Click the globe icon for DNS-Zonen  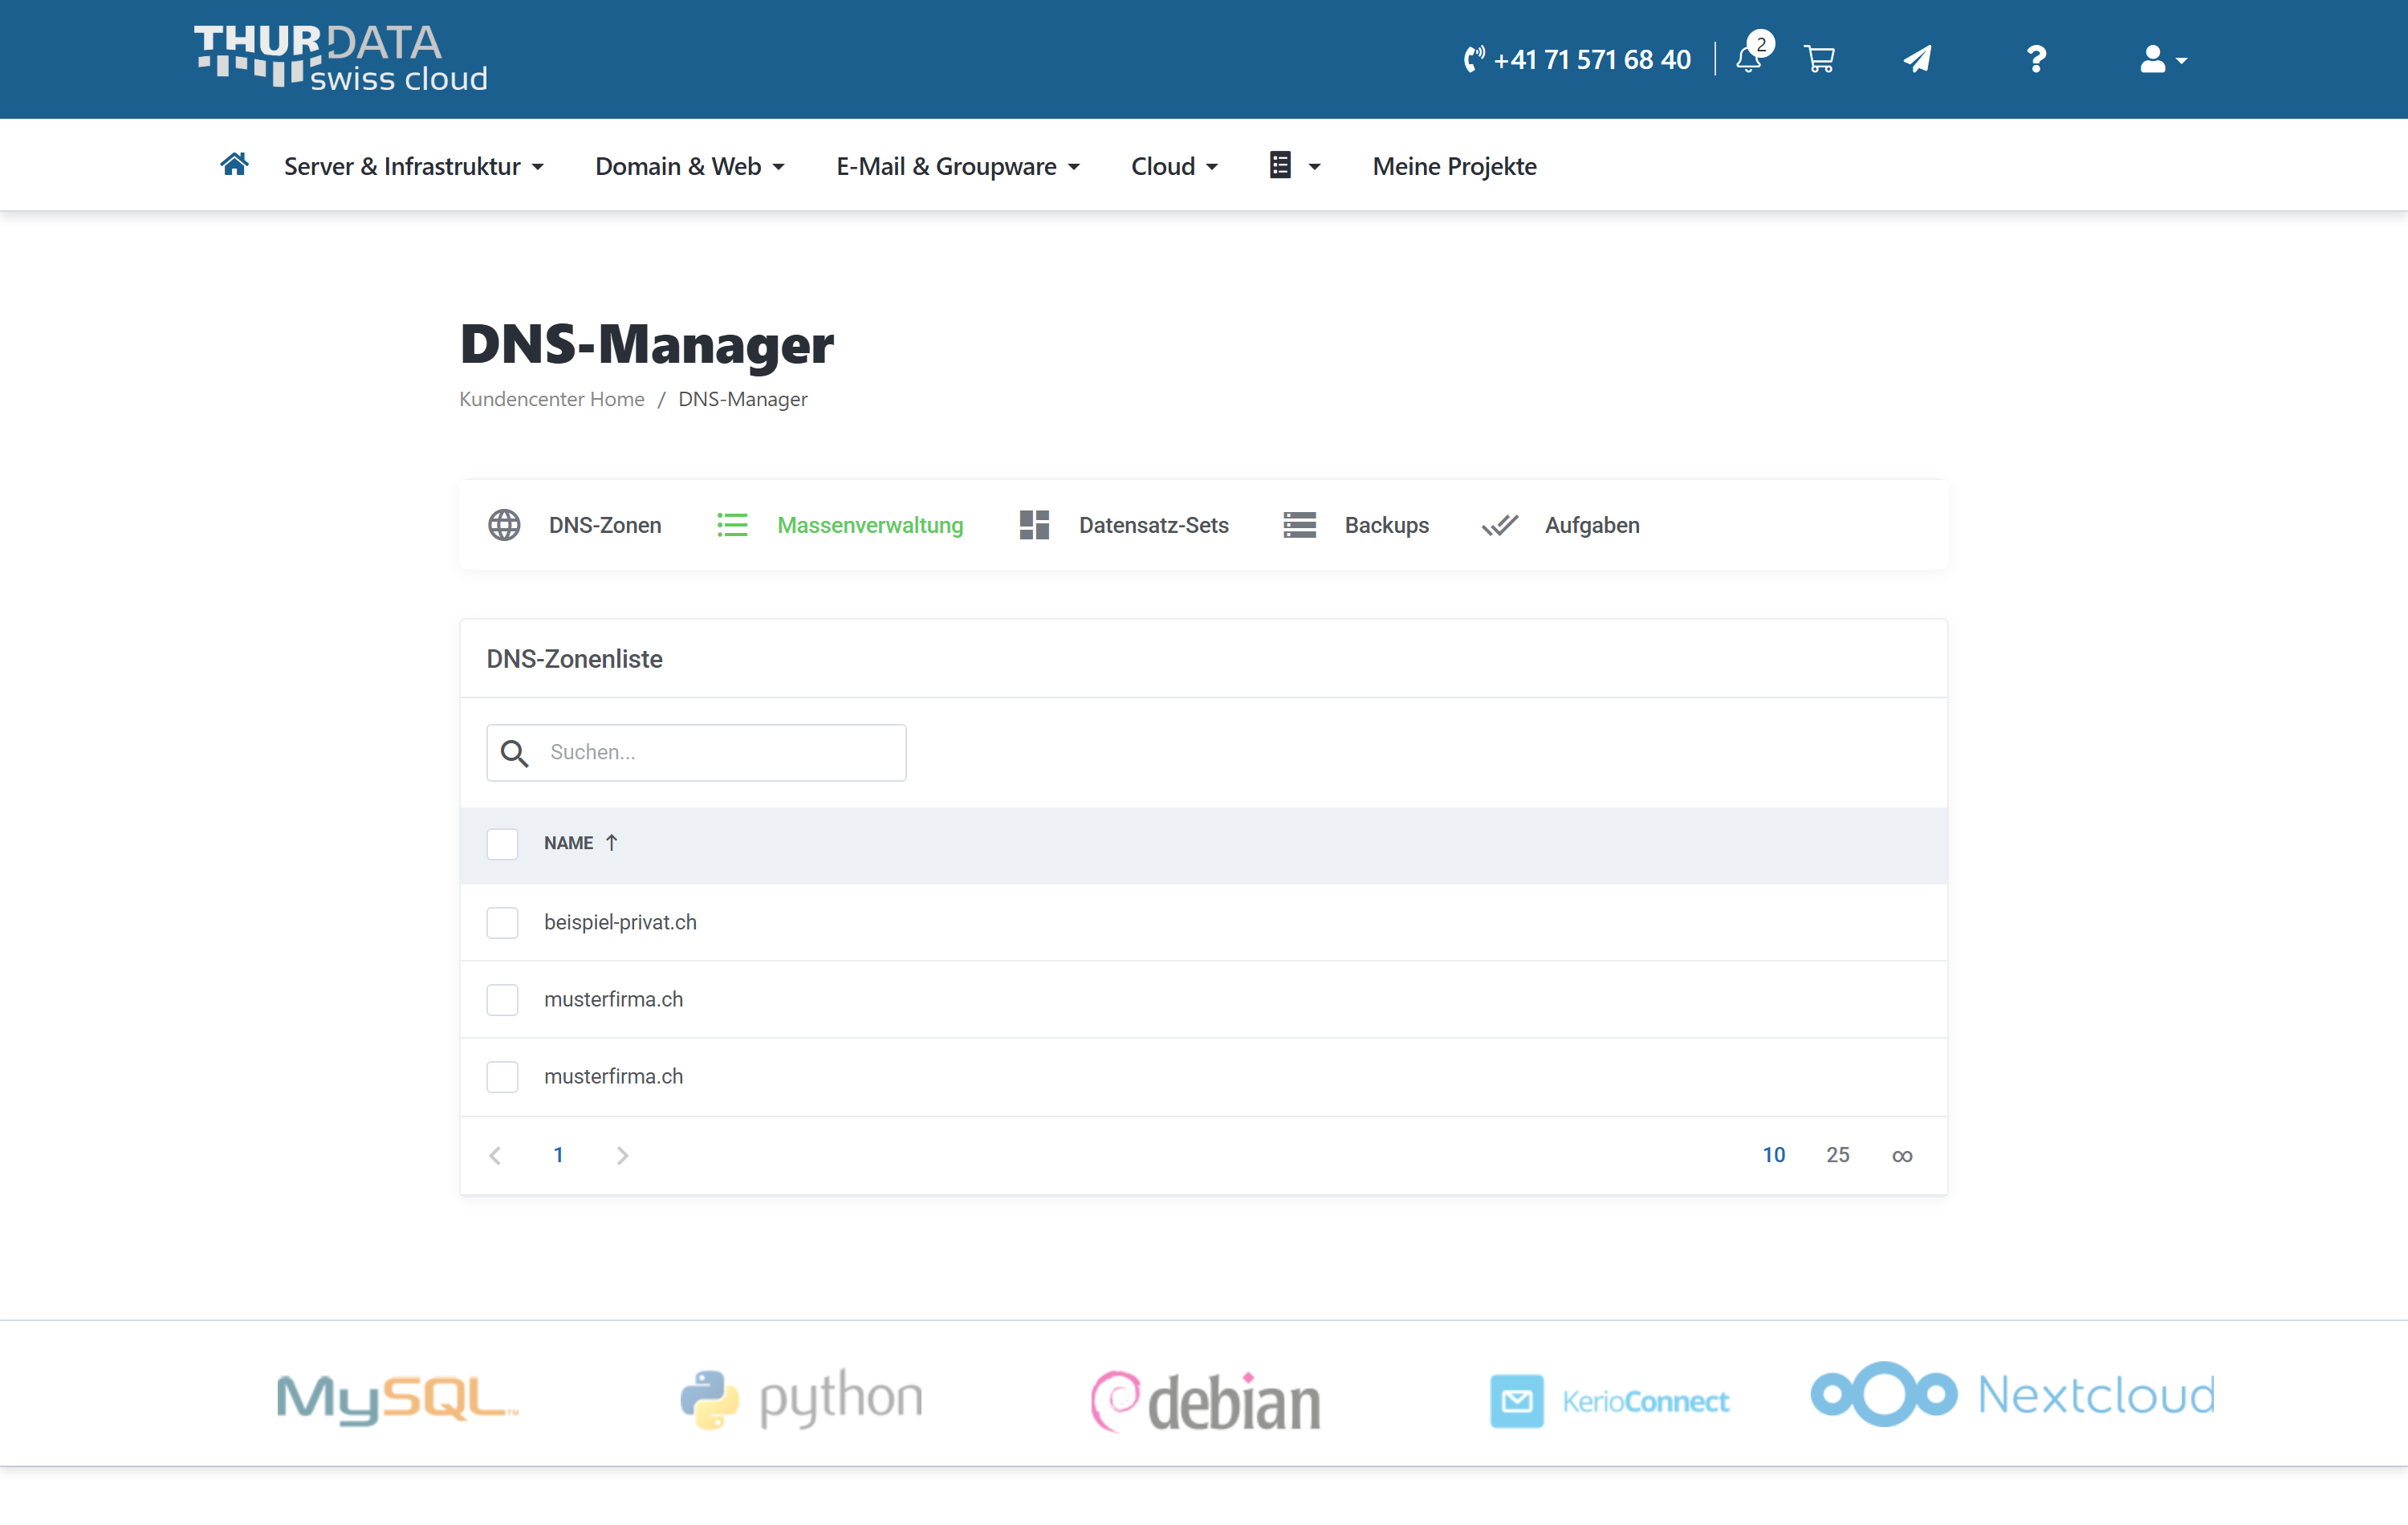click(504, 525)
